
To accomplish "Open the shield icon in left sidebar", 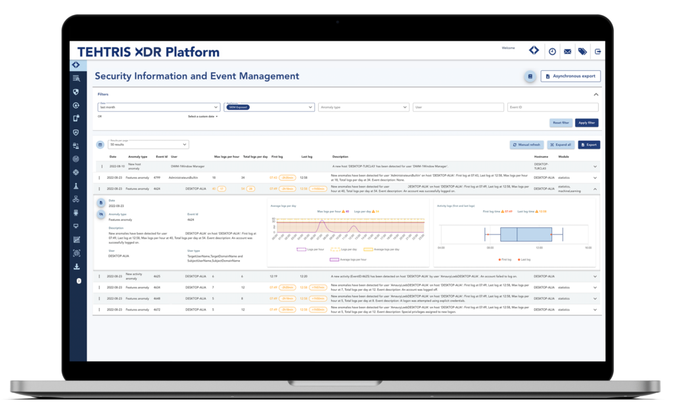I will click(x=76, y=91).
